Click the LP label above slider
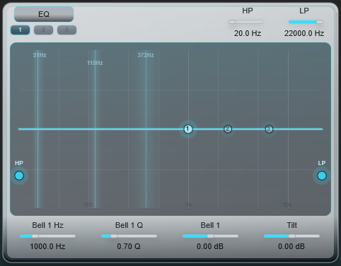Viewport: 341px width, 266px height. (304, 11)
